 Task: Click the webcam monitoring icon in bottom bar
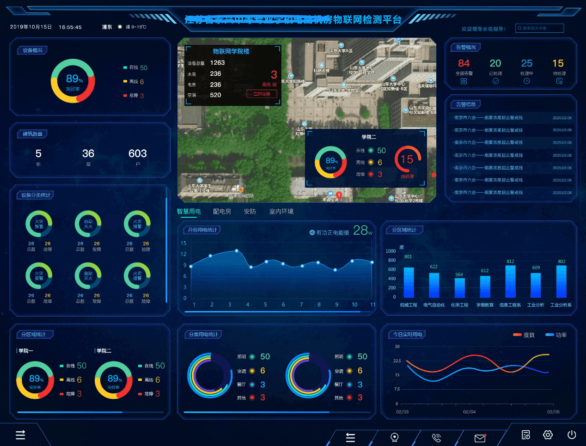[x=394, y=437]
